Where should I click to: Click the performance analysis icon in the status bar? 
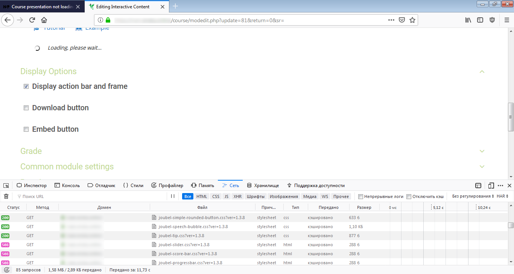6,270
